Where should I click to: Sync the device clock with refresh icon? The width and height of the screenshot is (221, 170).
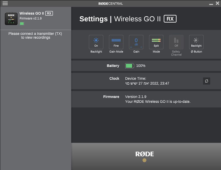(x=206, y=81)
